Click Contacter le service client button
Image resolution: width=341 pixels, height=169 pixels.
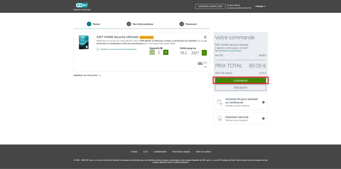[210, 6]
